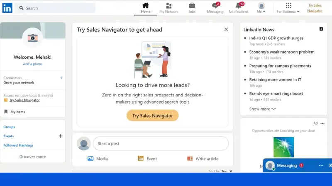Viewport: 332px width, 186px height.
Task: Click Looking to drive more leads? heading
Action: [x=152, y=85]
